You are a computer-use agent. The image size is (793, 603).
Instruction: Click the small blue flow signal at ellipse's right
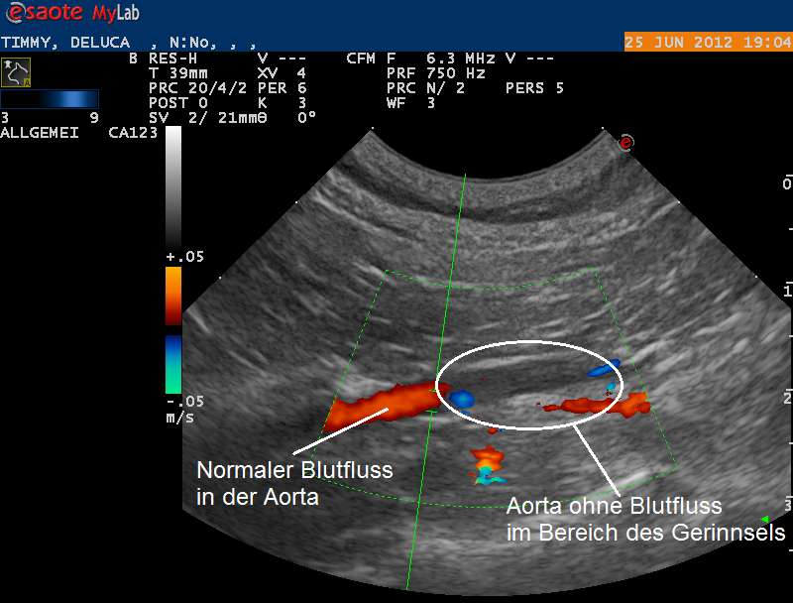[601, 370]
